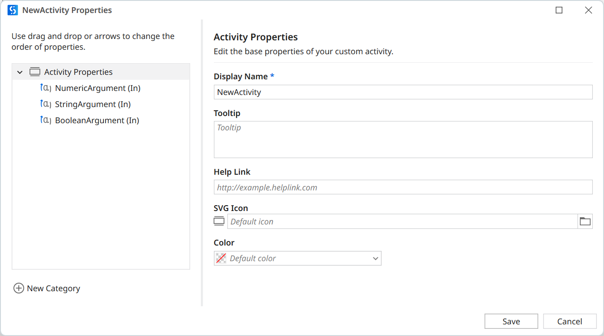Click the SVG Icon path field

[402, 221]
